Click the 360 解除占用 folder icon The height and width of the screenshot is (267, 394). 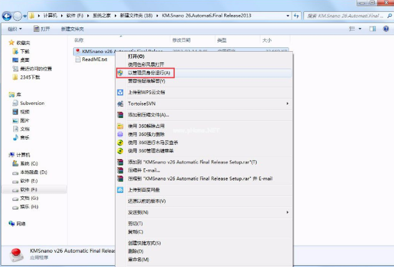(121, 126)
